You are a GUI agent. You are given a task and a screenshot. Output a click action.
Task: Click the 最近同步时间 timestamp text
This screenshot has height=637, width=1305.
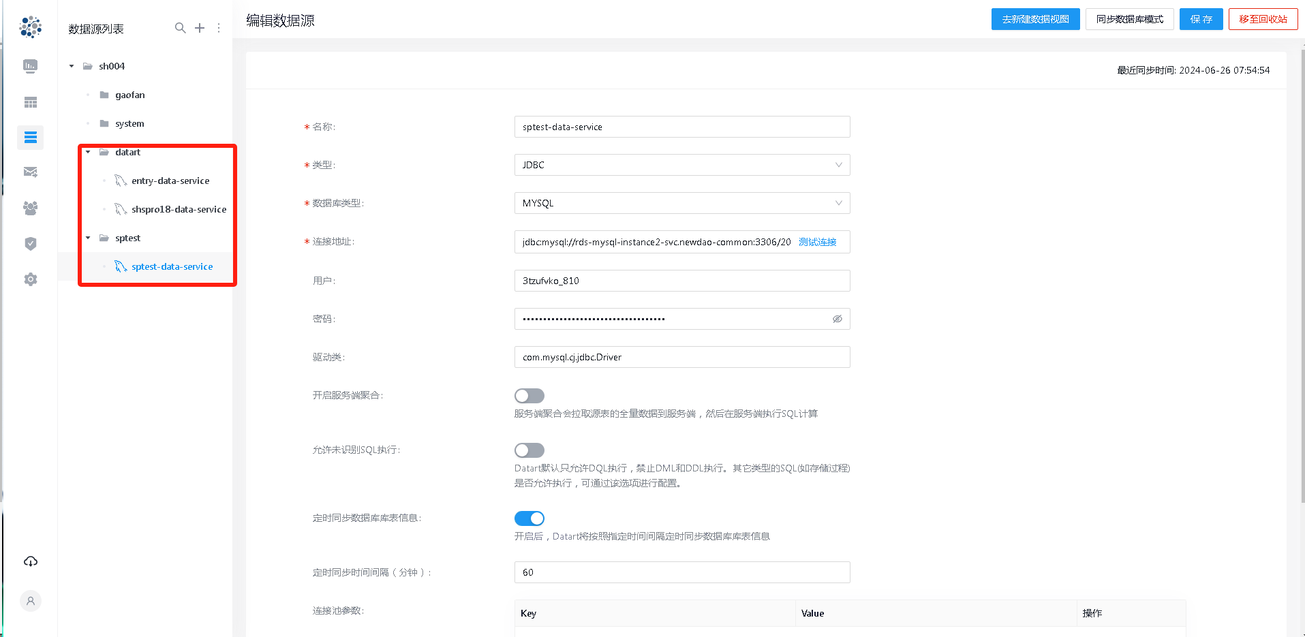coord(1193,70)
